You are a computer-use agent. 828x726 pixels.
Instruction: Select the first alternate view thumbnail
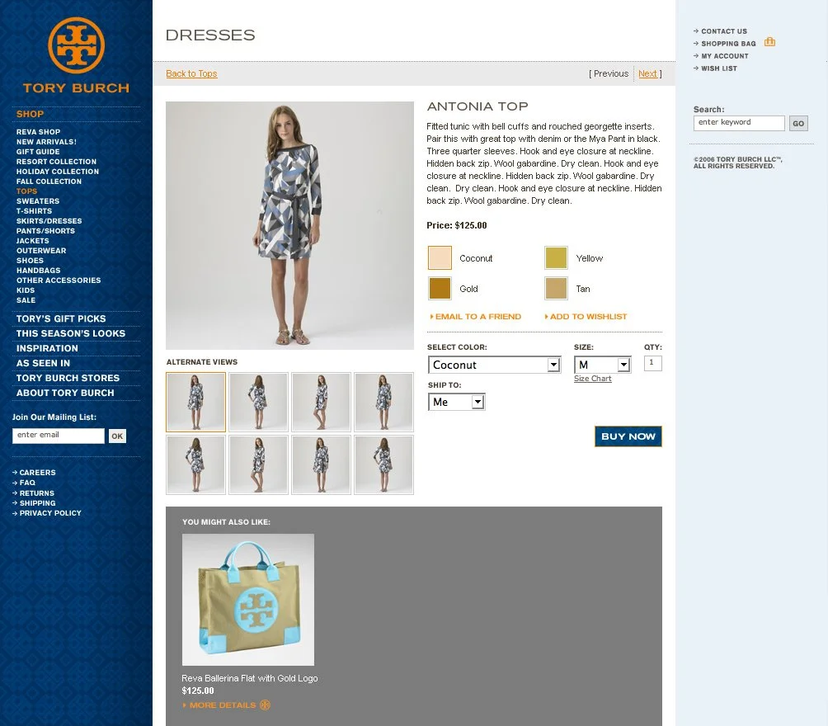click(196, 402)
